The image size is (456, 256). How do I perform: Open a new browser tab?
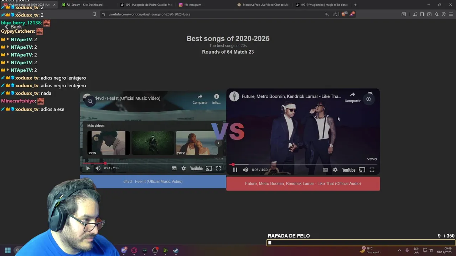[x=355, y=5]
